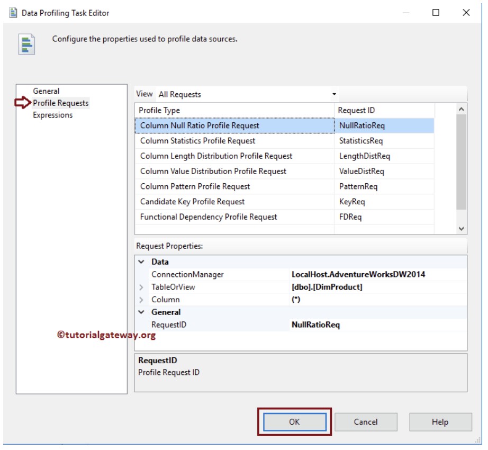Open Help for the task editor

coord(440,422)
